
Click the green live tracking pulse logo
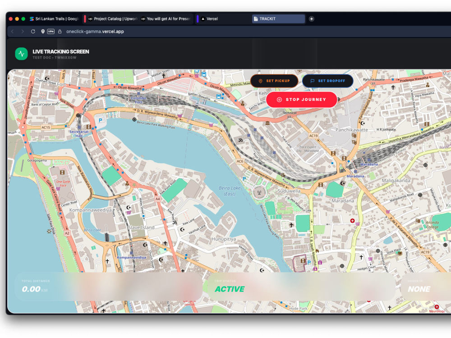[21, 54]
